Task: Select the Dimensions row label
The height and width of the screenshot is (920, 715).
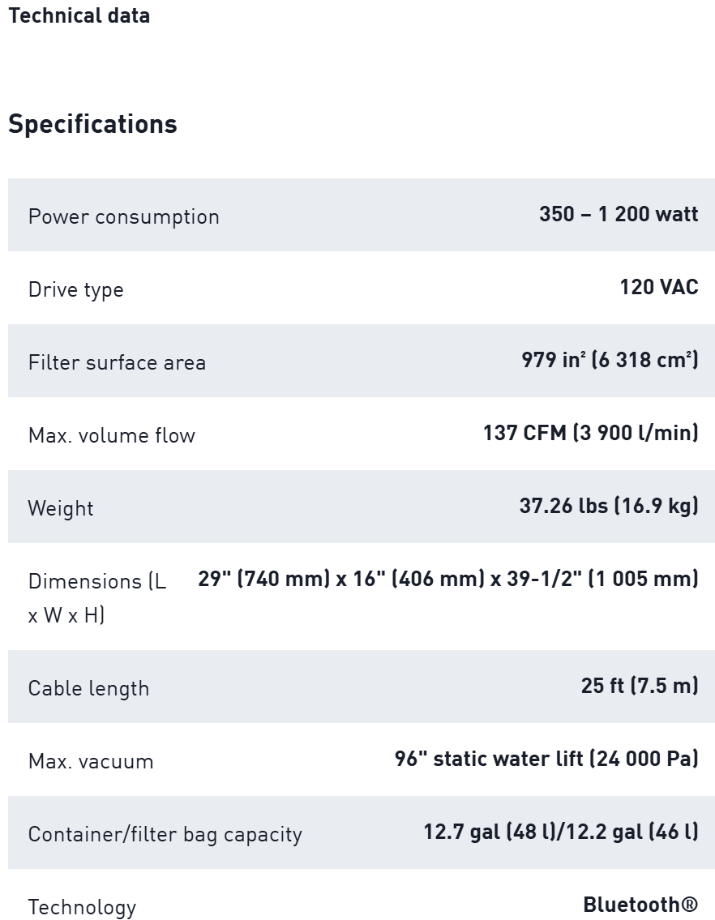Action: point(96,597)
